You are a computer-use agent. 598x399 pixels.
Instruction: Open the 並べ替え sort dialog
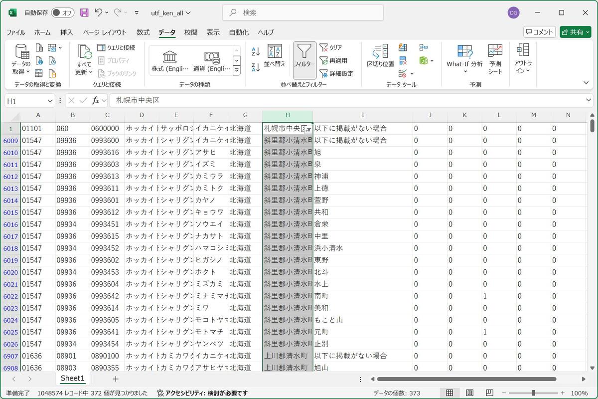pyautogui.click(x=275, y=56)
